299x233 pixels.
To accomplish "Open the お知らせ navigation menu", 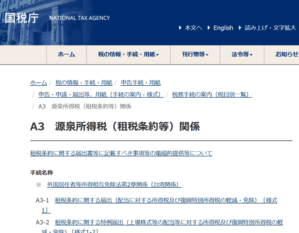I will (287, 55).
